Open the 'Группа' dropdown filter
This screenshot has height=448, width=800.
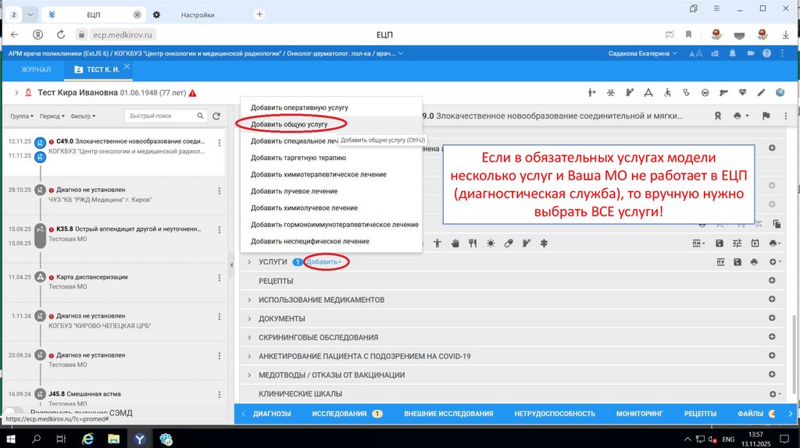(x=21, y=116)
